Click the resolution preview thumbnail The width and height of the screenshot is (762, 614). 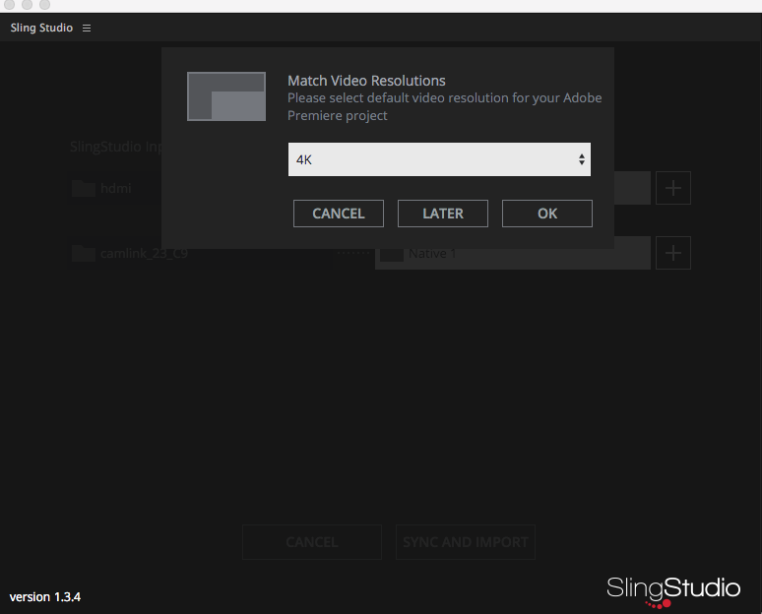[226, 96]
